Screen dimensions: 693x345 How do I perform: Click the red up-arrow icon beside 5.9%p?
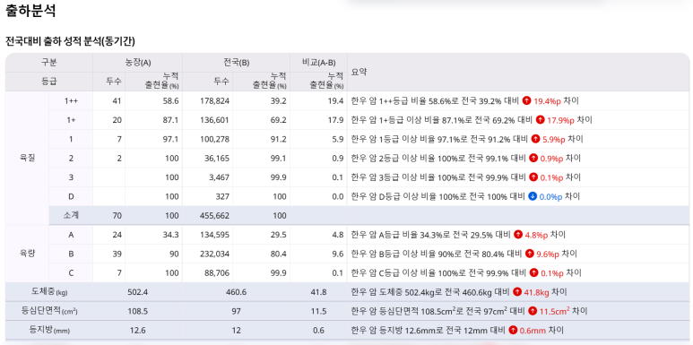pos(535,139)
